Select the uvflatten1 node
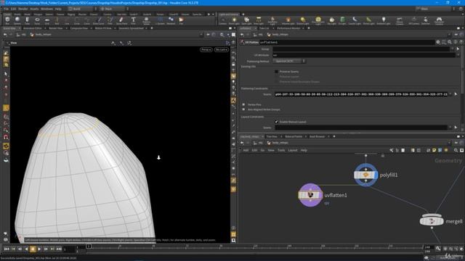The width and height of the screenshot is (465, 261). 310,195
